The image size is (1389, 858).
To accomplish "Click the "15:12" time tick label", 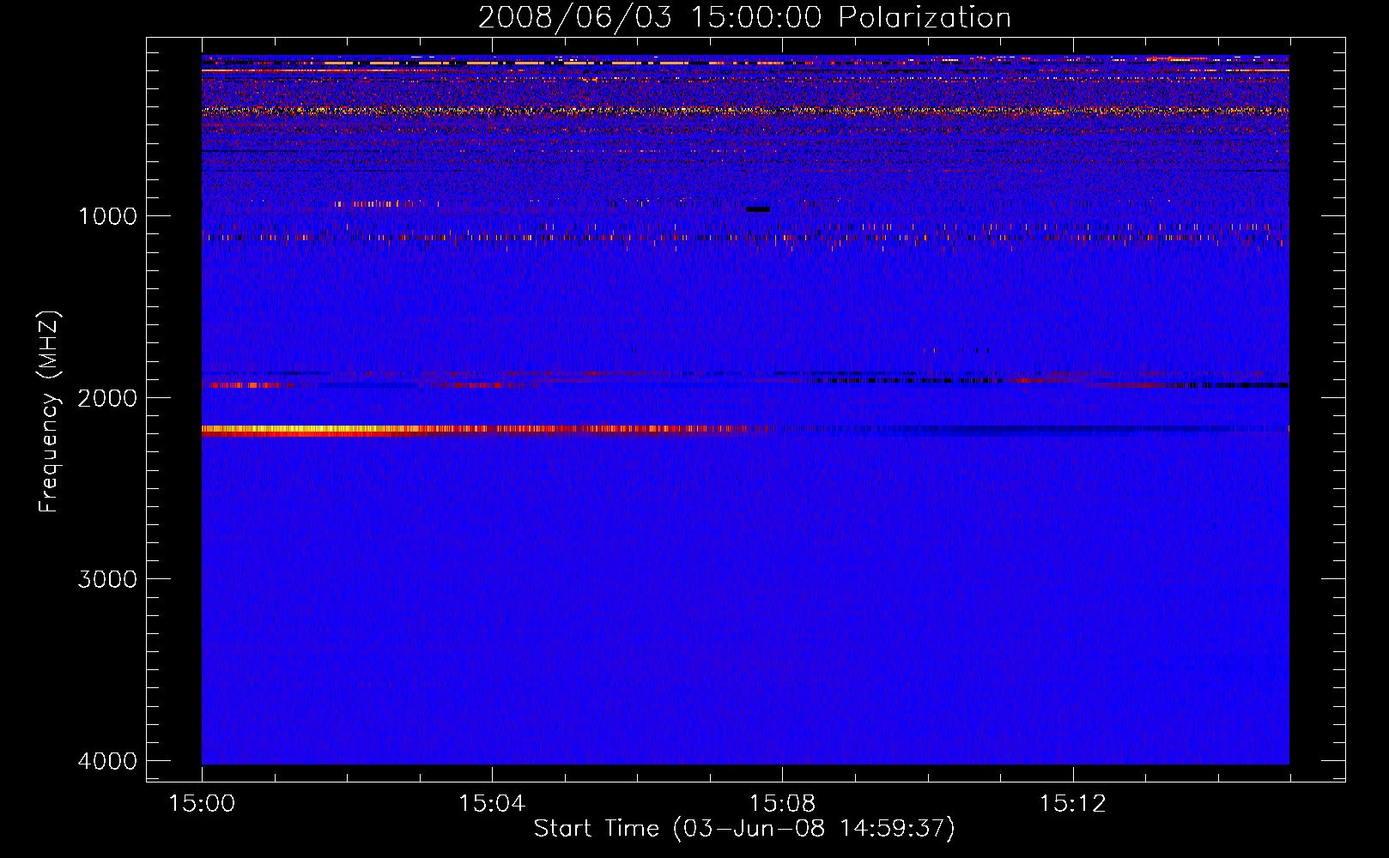I will tap(1072, 804).
